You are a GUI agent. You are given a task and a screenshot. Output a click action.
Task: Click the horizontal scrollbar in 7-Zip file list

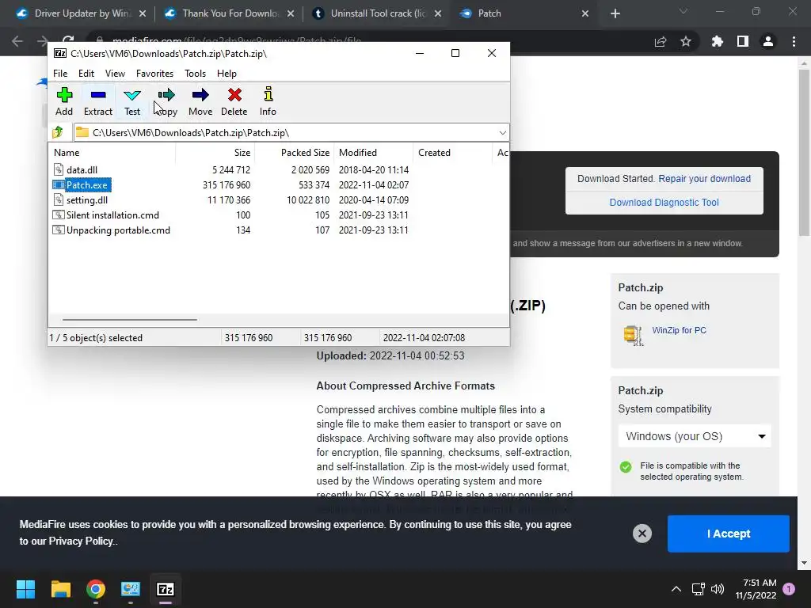tap(129, 320)
